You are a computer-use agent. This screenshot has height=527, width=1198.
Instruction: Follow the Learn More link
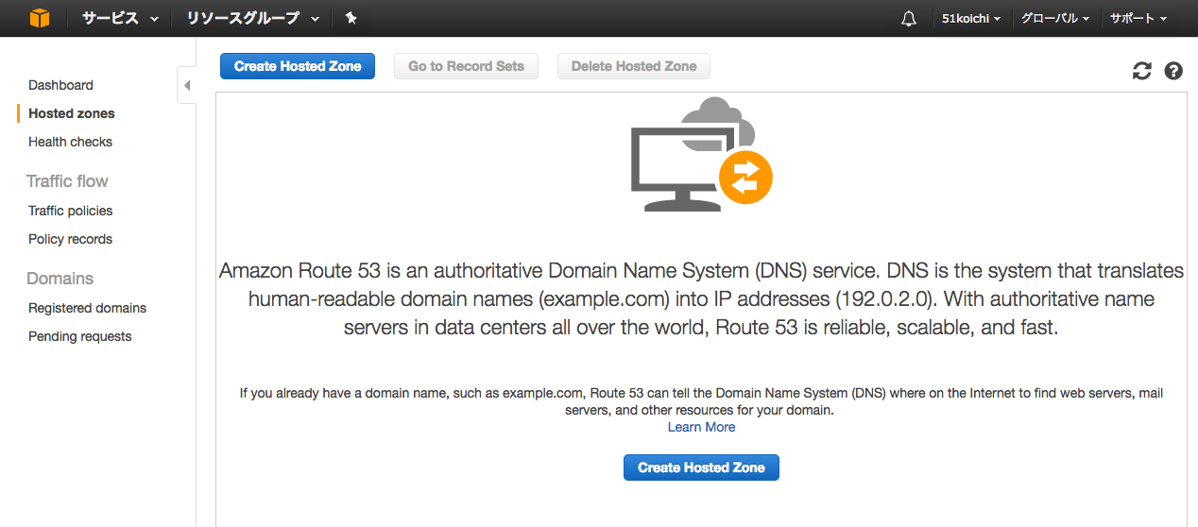pos(701,427)
